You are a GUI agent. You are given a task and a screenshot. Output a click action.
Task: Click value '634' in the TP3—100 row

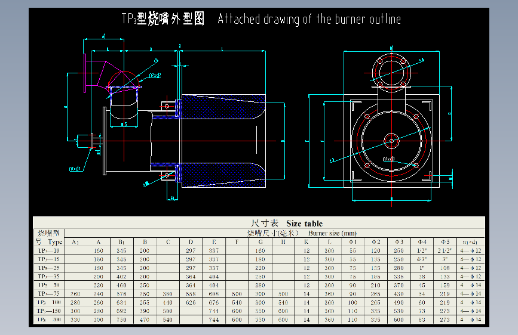tap(121, 302)
